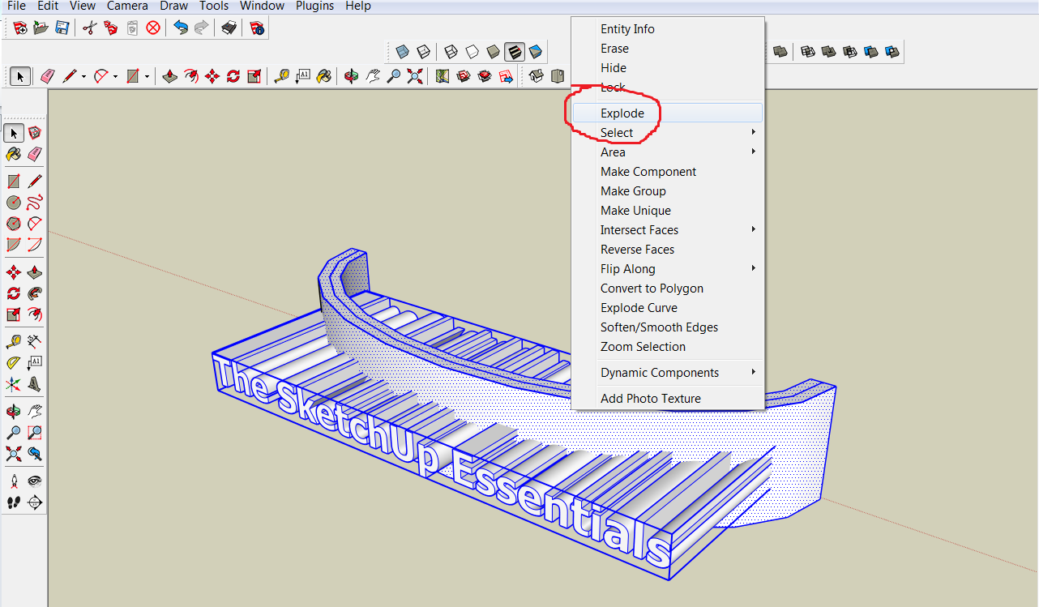Print the model with printer icon

229,28
